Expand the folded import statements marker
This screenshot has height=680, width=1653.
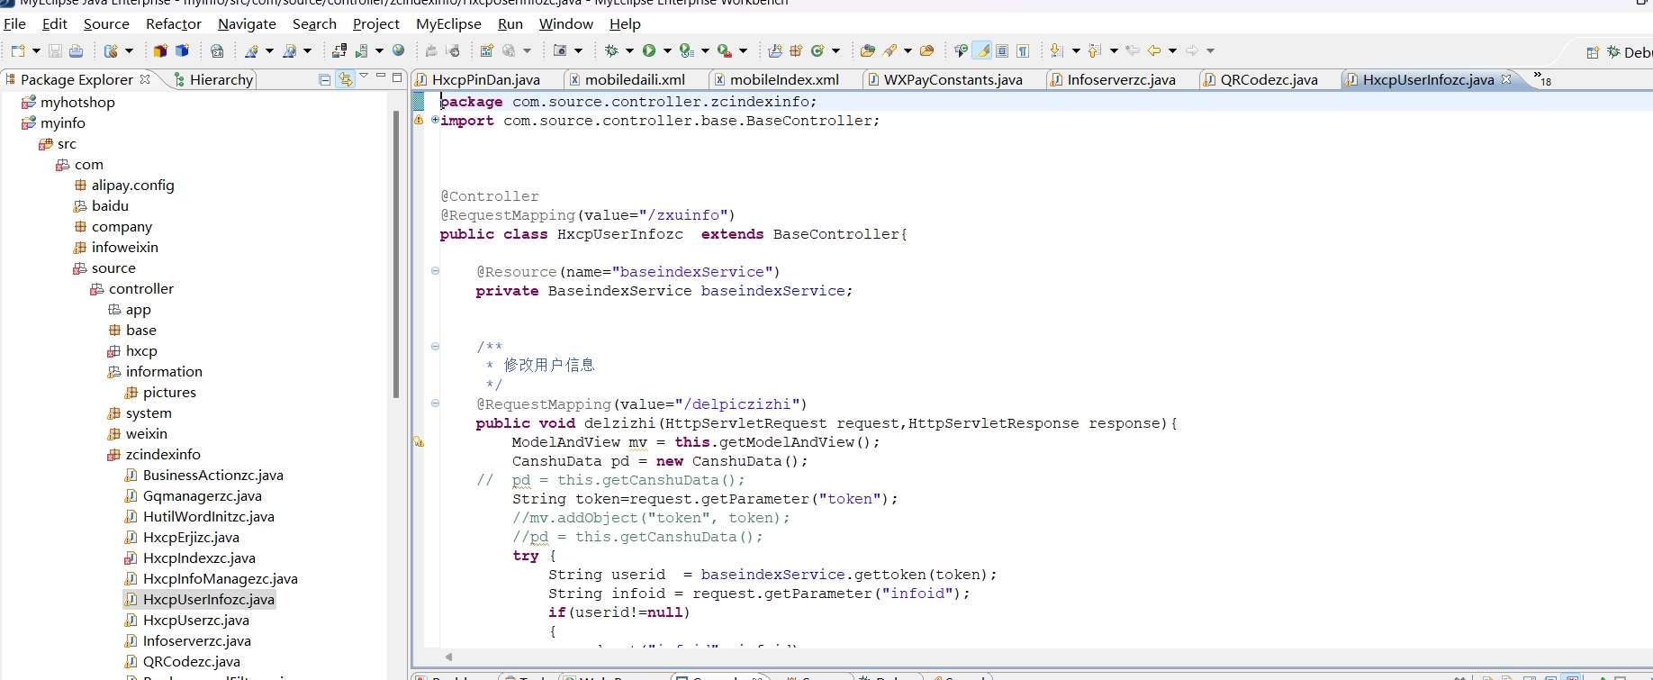coord(435,120)
